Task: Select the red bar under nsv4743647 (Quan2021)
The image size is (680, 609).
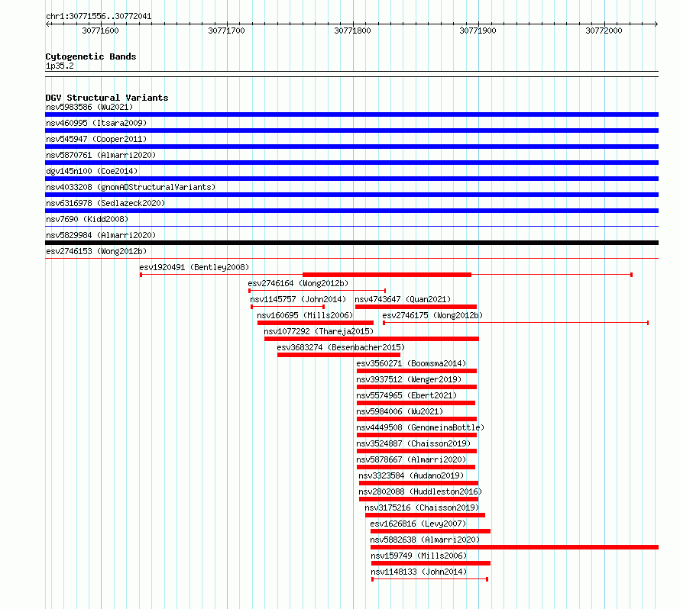Action: [x=416, y=307]
